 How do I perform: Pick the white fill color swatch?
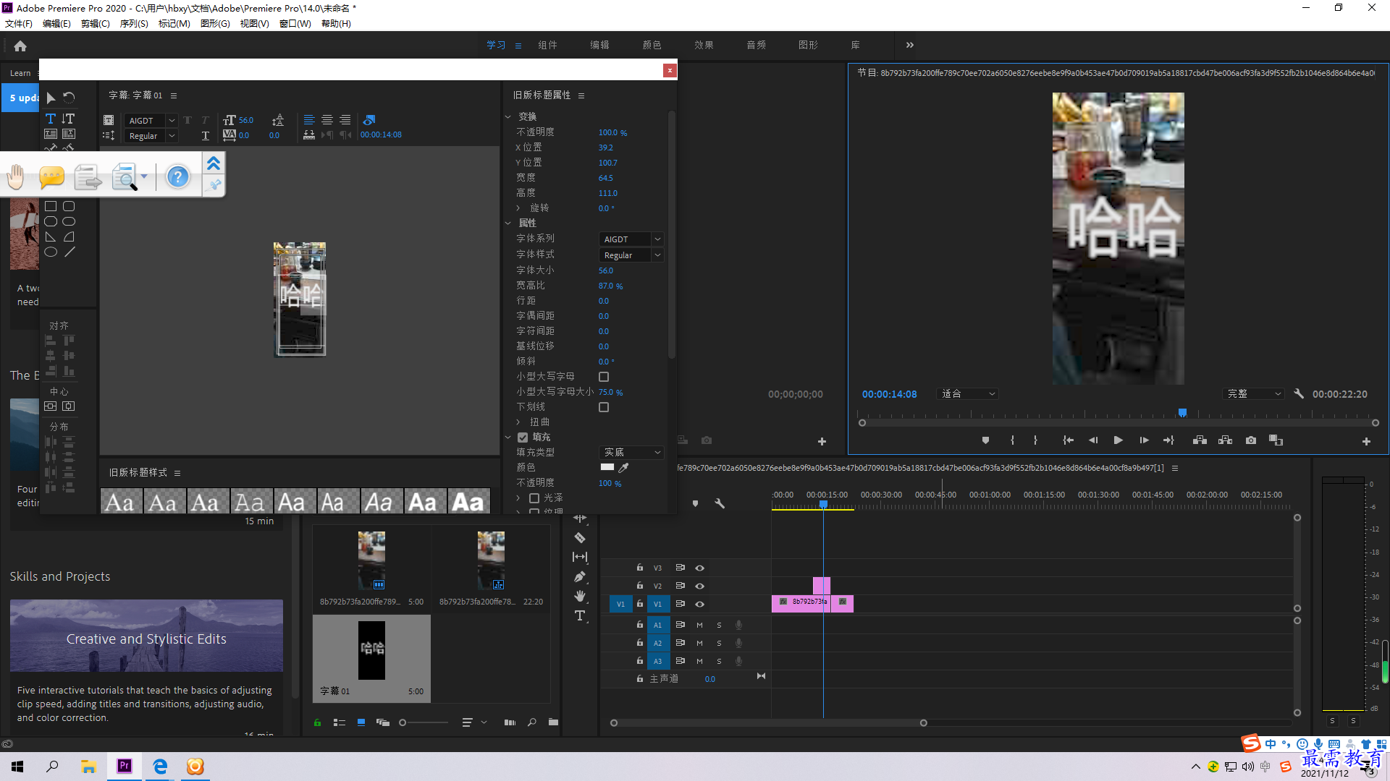point(607,467)
